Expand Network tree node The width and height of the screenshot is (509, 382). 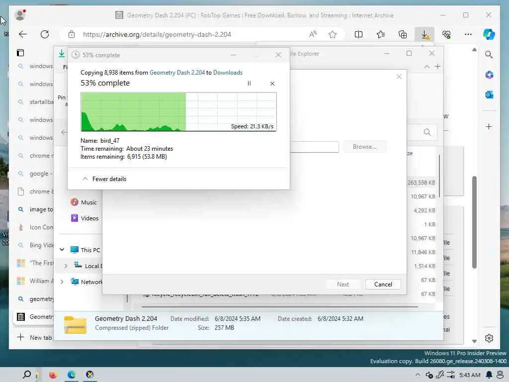pyautogui.click(x=62, y=282)
